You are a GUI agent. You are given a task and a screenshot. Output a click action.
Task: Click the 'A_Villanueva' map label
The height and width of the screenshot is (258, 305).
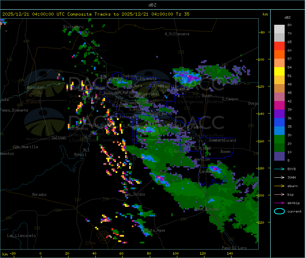[177, 34]
